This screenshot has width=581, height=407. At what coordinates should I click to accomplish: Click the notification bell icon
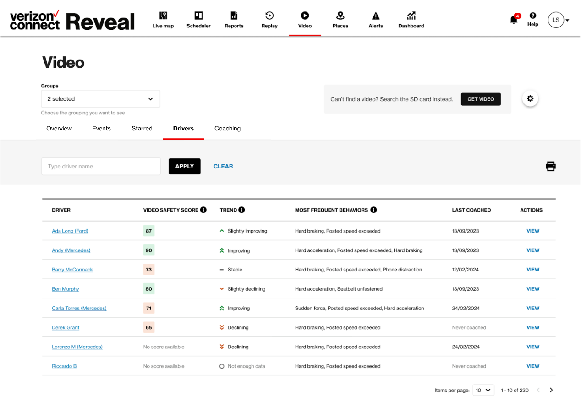pyautogui.click(x=514, y=20)
